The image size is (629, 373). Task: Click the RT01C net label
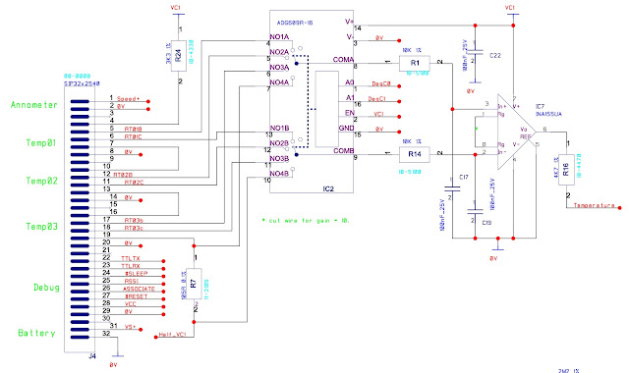point(134,137)
